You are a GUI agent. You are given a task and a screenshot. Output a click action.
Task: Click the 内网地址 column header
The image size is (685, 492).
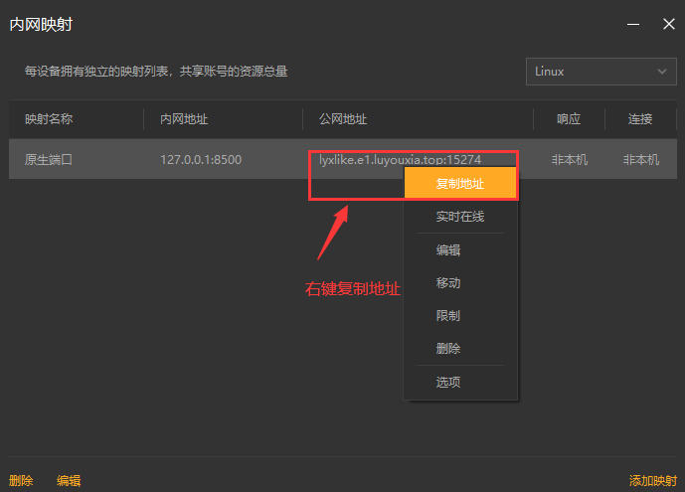pyautogui.click(x=184, y=119)
